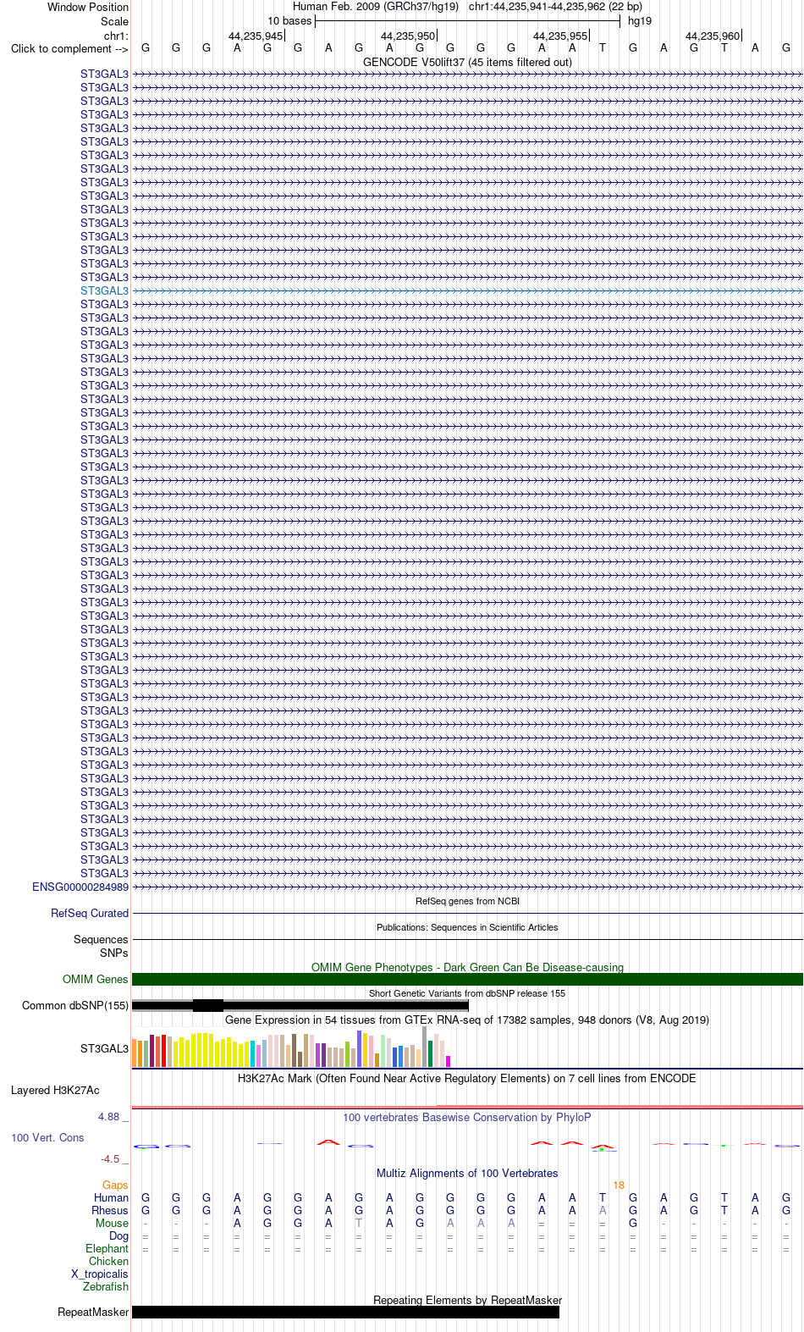The image size is (804, 1332).
Task: Open the PhyloP Basewise Conservation title
Action: coord(467,1117)
